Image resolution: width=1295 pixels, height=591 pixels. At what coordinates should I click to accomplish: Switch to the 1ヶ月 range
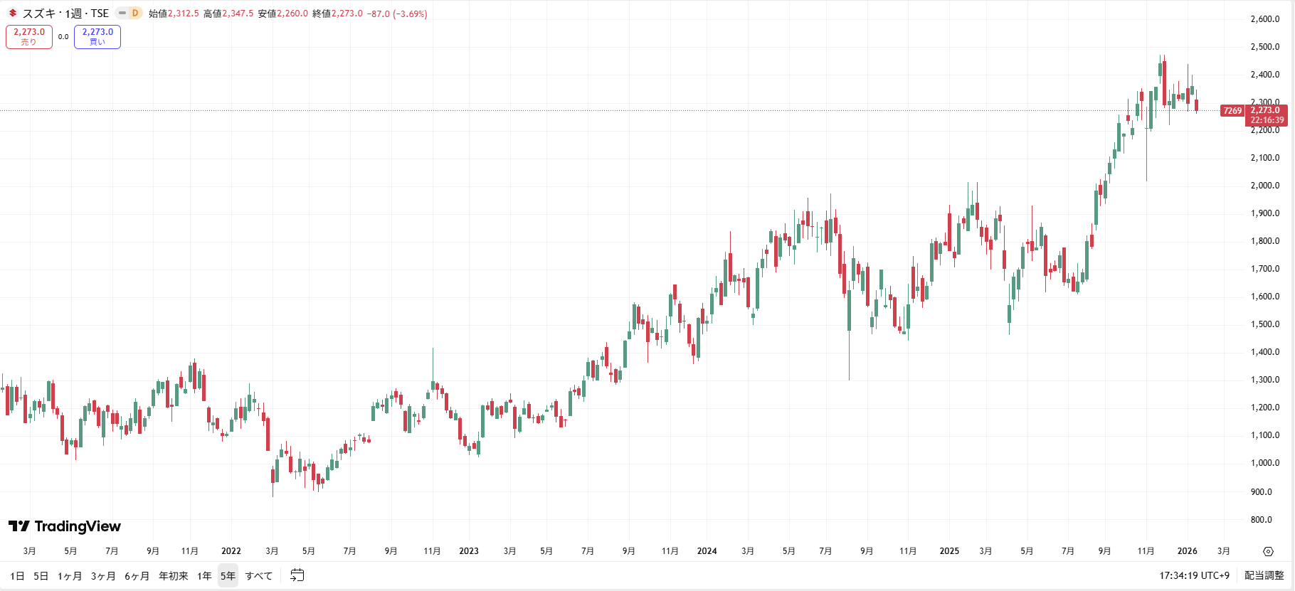70,576
